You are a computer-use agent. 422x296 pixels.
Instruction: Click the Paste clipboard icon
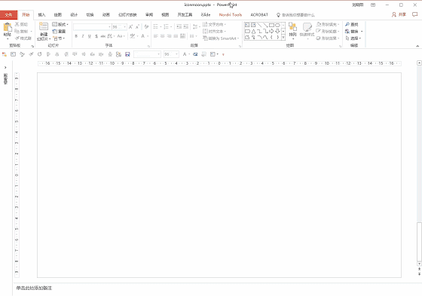[8, 27]
